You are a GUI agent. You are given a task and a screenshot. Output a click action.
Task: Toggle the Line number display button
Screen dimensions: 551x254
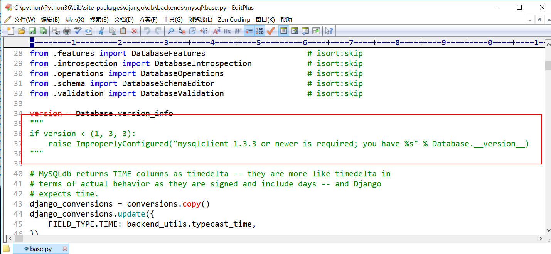pos(260,31)
